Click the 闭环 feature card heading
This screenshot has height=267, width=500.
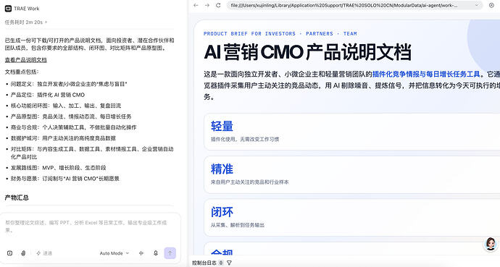(x=222, y=212)
